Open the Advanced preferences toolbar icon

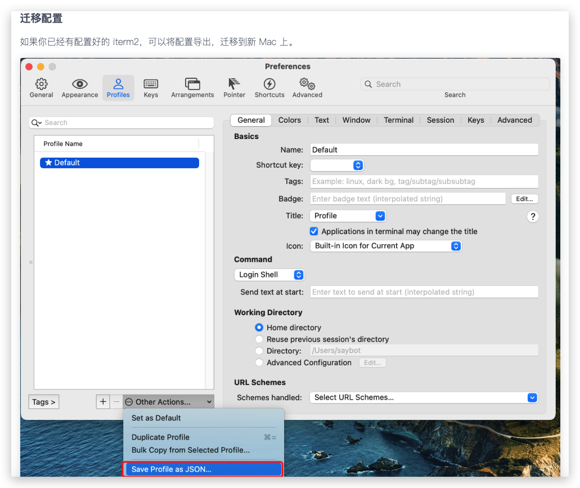pos(307,88)
